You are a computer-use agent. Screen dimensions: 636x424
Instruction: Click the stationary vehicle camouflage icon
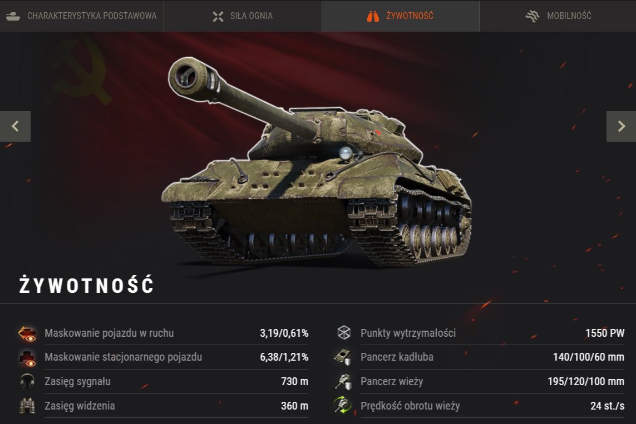(x=27, y=358)
